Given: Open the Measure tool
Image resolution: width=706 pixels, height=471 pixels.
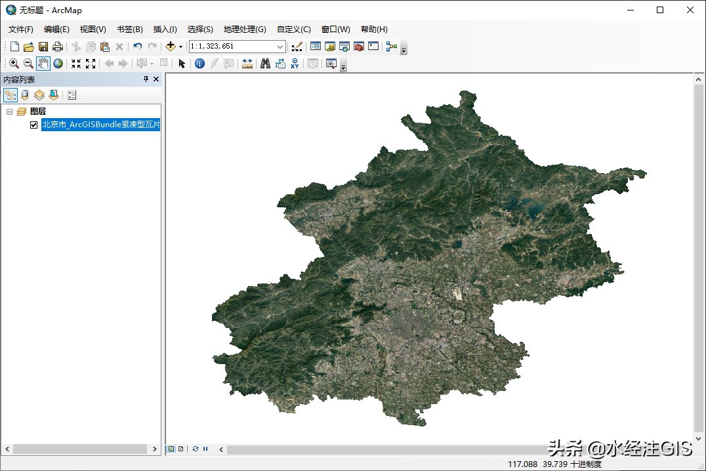Looking at the screenshot, I should pos(247,63).
